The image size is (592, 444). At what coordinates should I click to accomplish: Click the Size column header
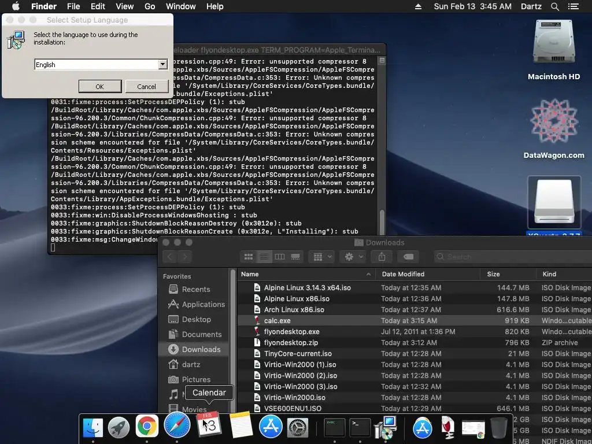tap(508, 274)
